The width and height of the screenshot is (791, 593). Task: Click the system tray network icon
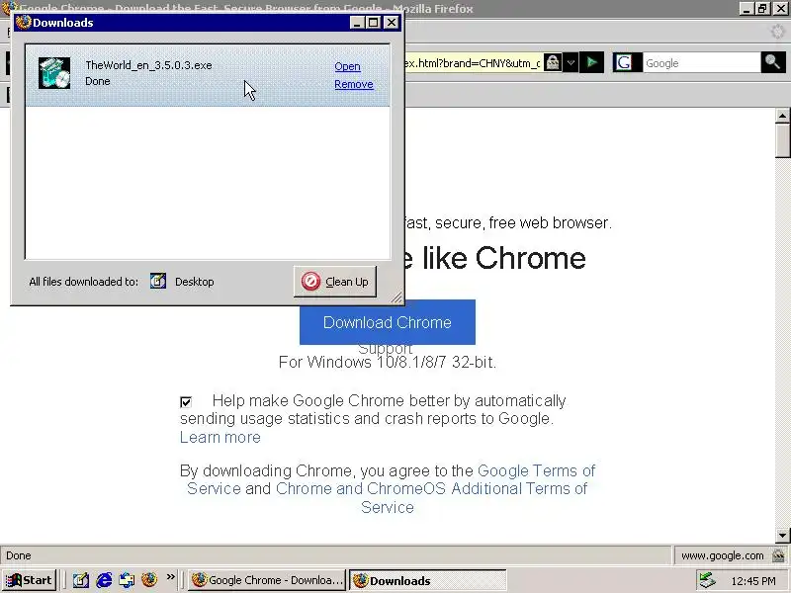click(707, 581)
